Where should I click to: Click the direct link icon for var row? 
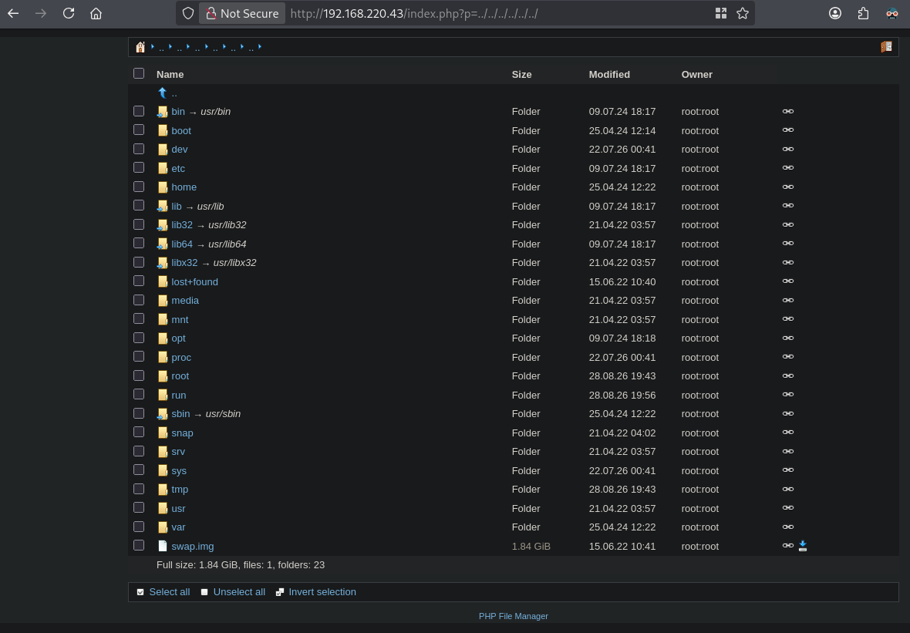coord(787,527)
